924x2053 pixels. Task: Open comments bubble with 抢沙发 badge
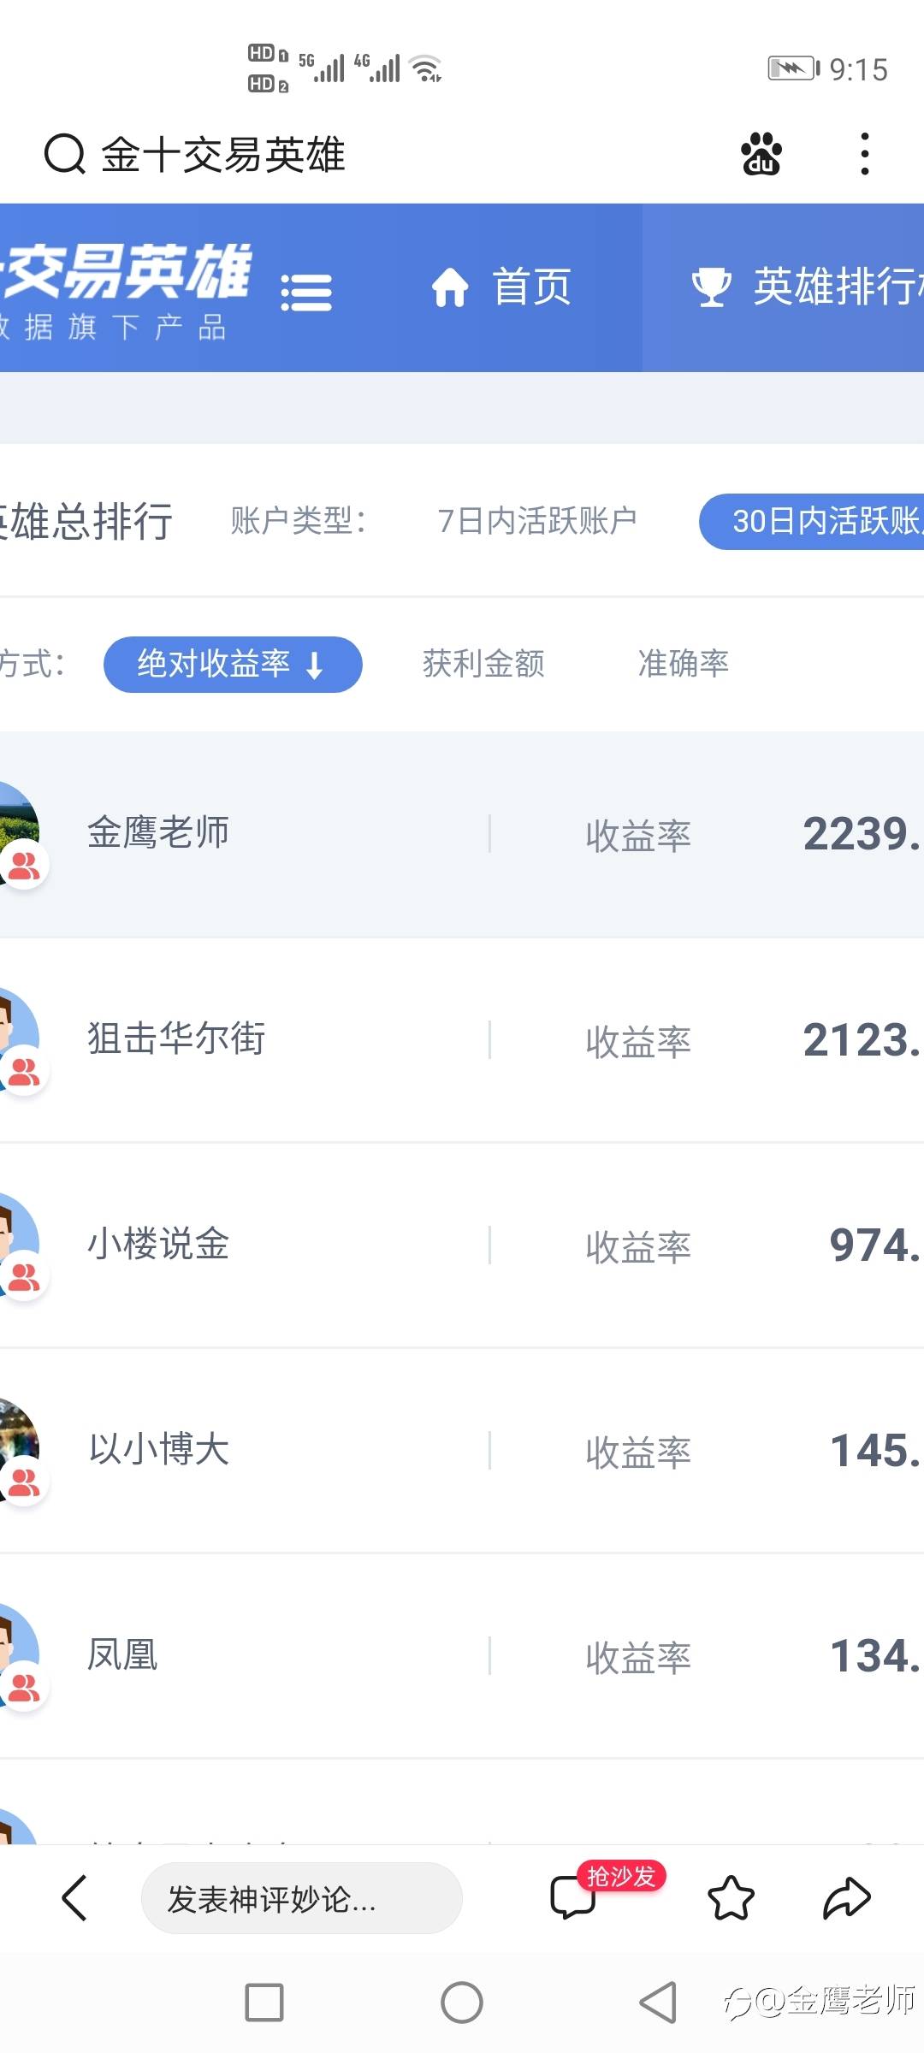pos(573,1896)
